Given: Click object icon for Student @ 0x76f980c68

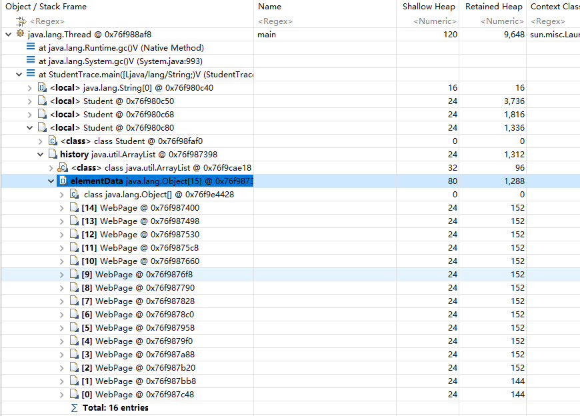Looking at the screenshot, I should pyautogui.click(x=42, y=114).
